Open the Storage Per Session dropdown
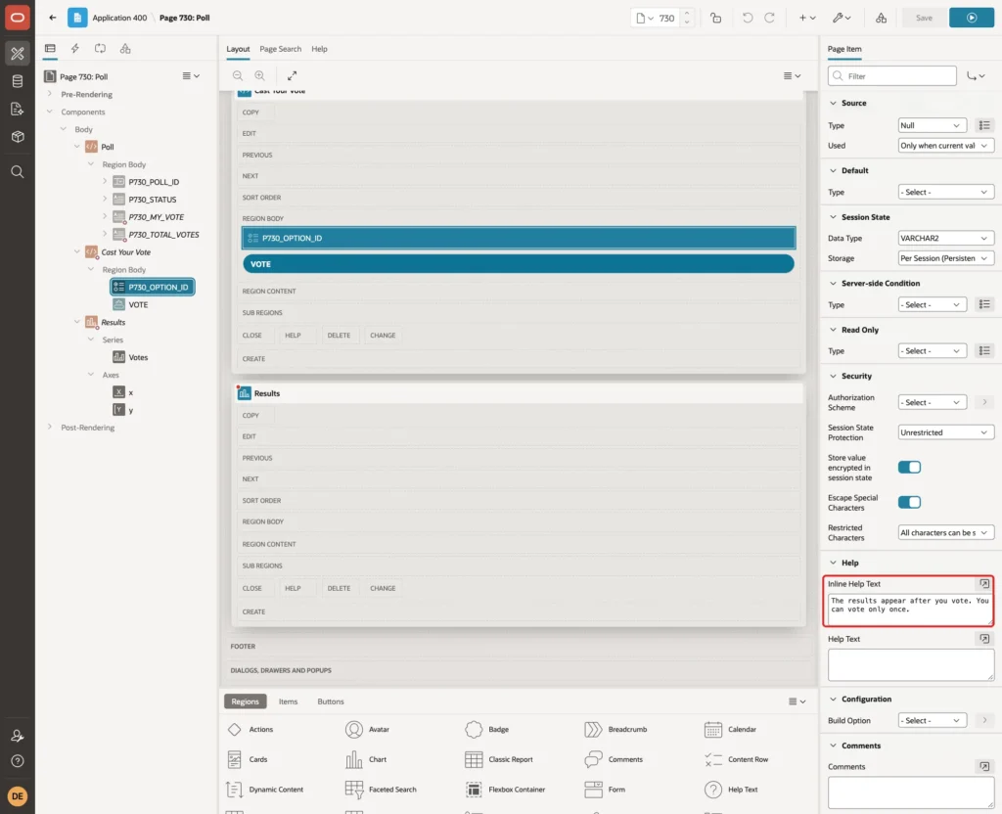This screenshot has width=1002, height=814. coord(946,258)
